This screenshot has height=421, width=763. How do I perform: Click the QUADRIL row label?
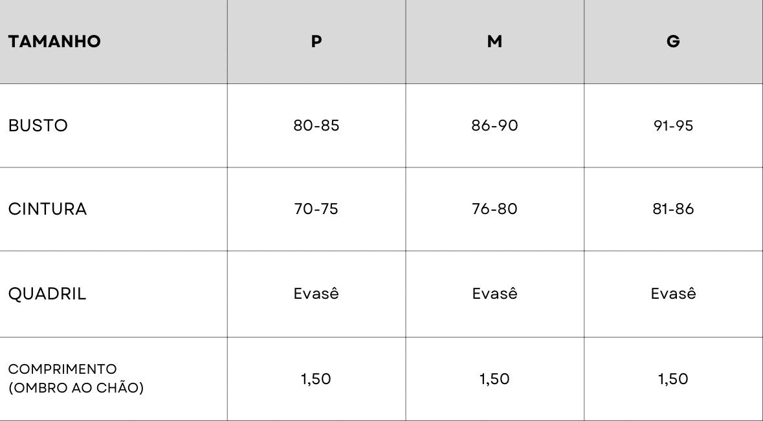(x=47, y=294)
